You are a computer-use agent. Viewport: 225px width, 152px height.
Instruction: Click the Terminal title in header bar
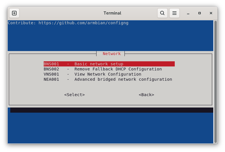tap(112, 13)
